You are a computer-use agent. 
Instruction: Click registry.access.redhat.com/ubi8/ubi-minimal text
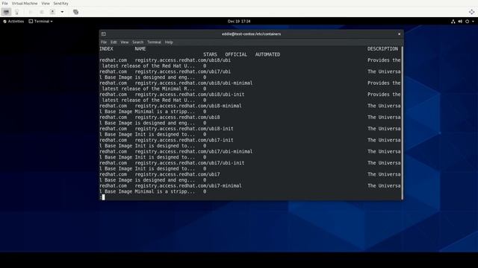[193, 83]
